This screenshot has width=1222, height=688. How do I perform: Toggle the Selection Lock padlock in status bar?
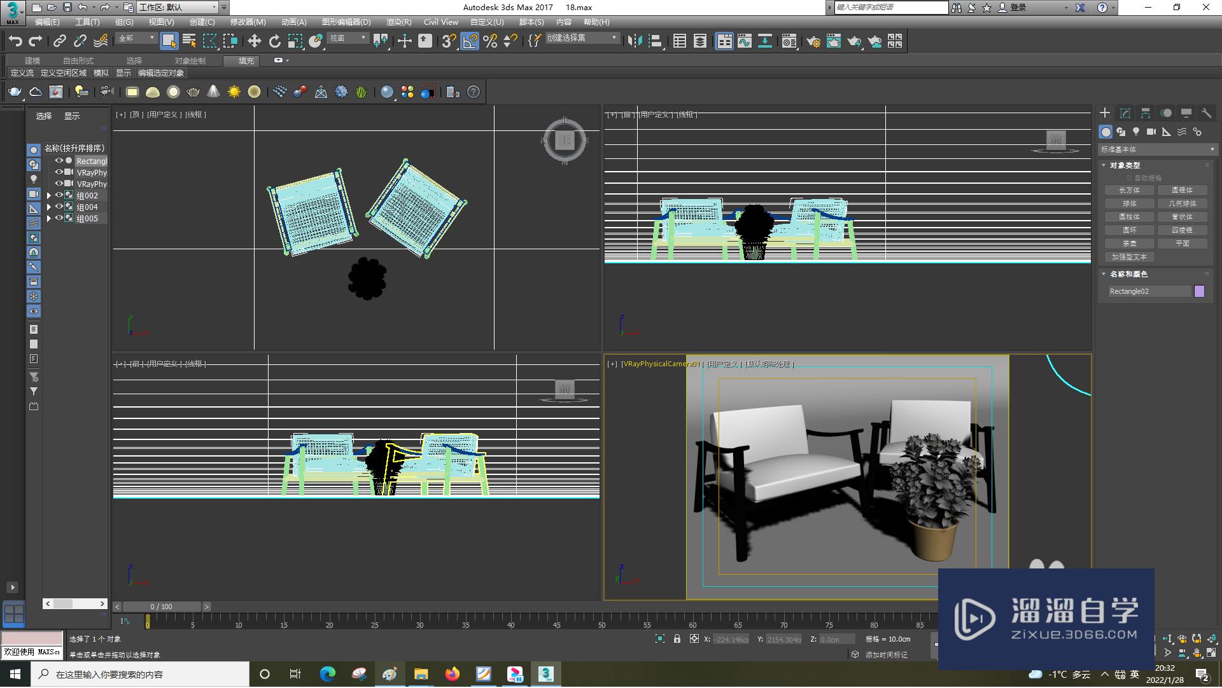tap(677, 639)
